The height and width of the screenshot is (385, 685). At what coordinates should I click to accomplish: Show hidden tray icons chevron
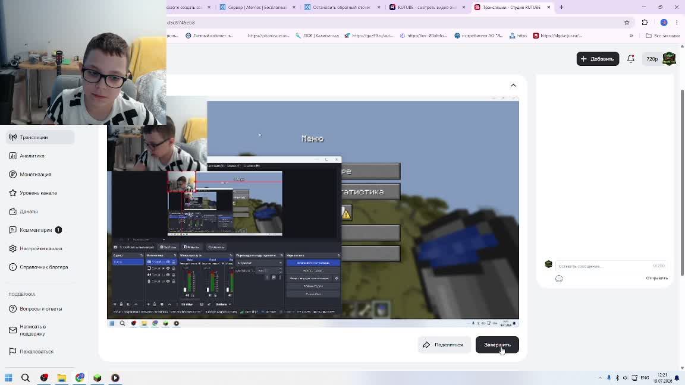pyautogui.click(x=600, y=378)
